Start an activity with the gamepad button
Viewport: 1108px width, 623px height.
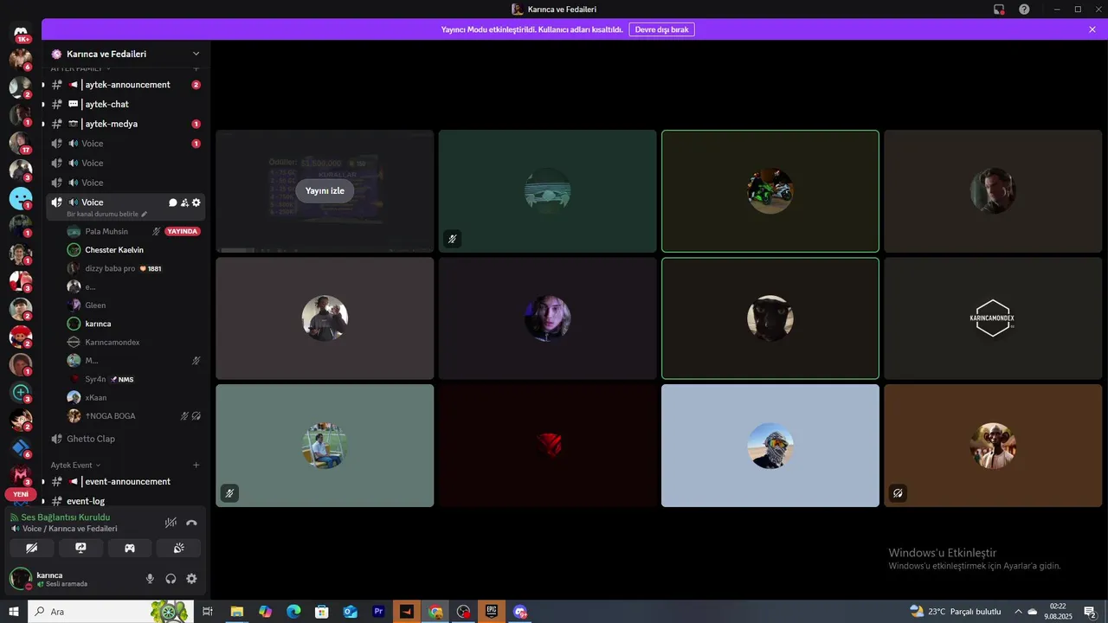(x=130, y=548)
